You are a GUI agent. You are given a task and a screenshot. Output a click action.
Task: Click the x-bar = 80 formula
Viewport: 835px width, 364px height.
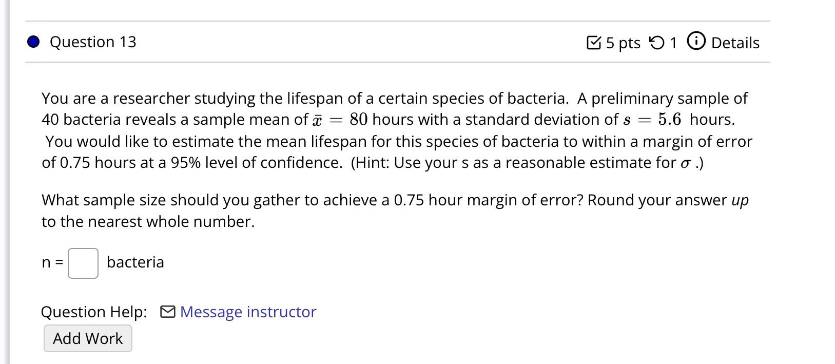[340, 120]
